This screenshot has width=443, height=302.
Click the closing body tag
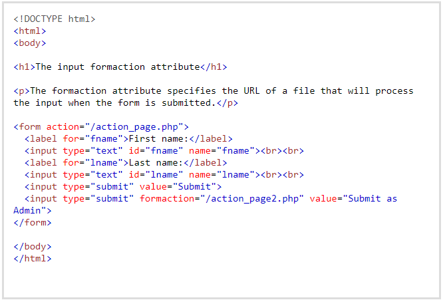[33, 247]
